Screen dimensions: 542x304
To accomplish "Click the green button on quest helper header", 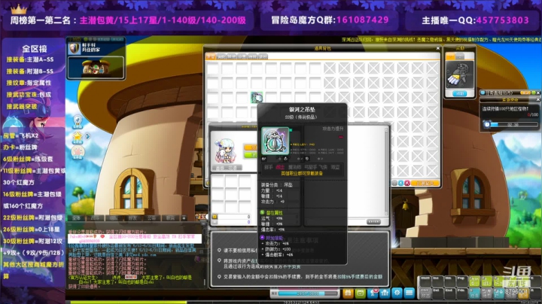I will pyautogui.click(x=534, y=93).
